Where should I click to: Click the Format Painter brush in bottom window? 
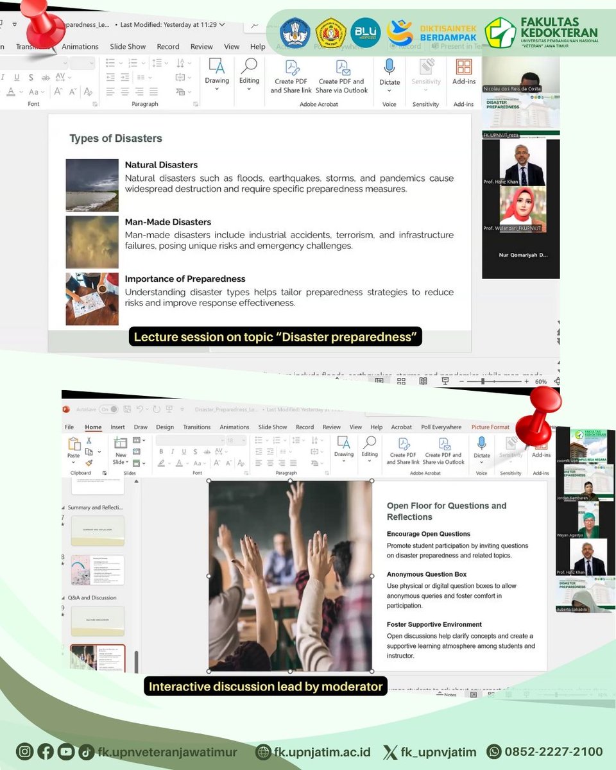click(x=89, y=463)
